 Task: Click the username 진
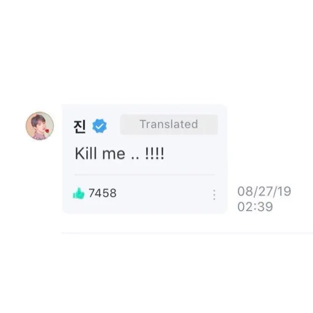point(79,127)
